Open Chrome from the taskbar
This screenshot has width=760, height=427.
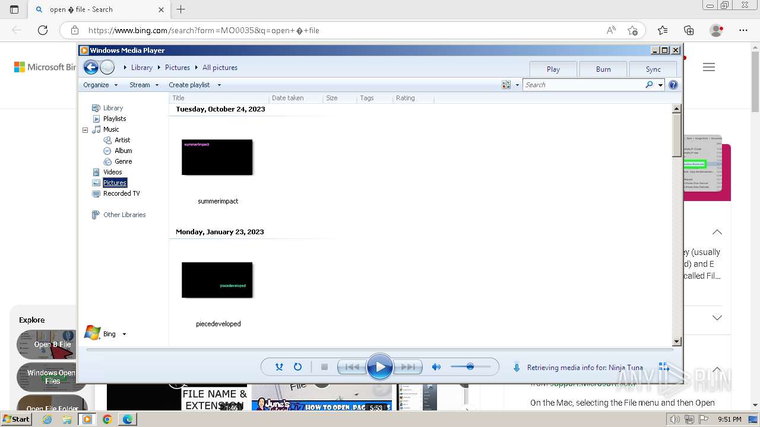click(107, 419)
